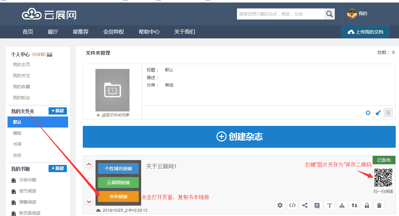
Task: Click the blue broom clean-up icon for the folder
Action: pos(378,113)
